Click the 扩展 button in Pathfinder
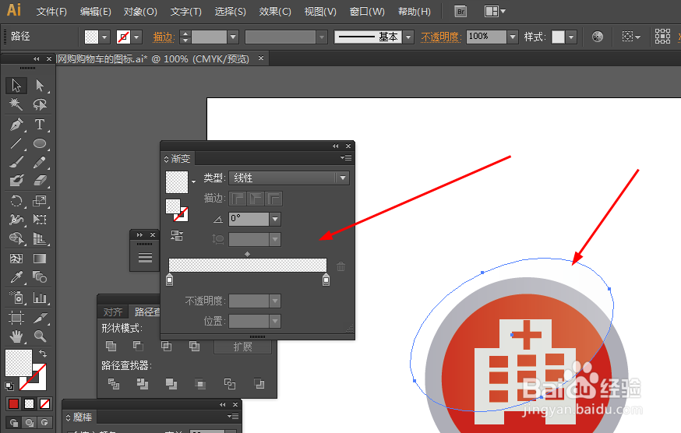The image size is (681, 433). point(242,347)
